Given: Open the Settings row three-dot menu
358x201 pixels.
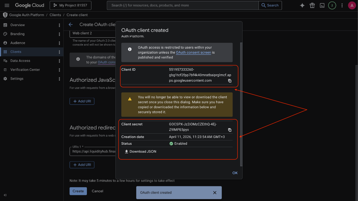Looking at the screenshot, I should 59,79.
